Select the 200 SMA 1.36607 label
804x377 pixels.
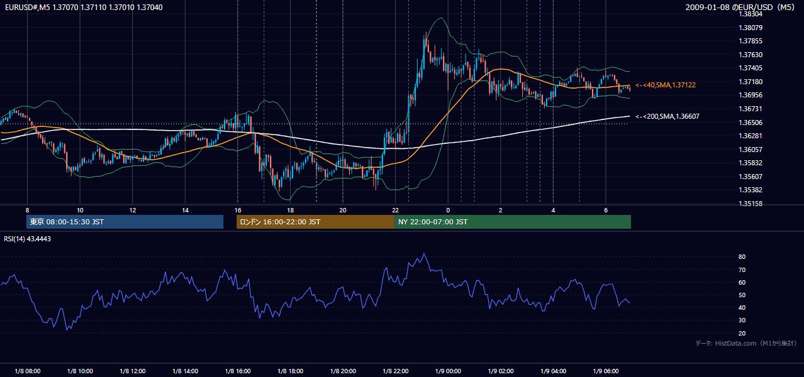[667, 116]
